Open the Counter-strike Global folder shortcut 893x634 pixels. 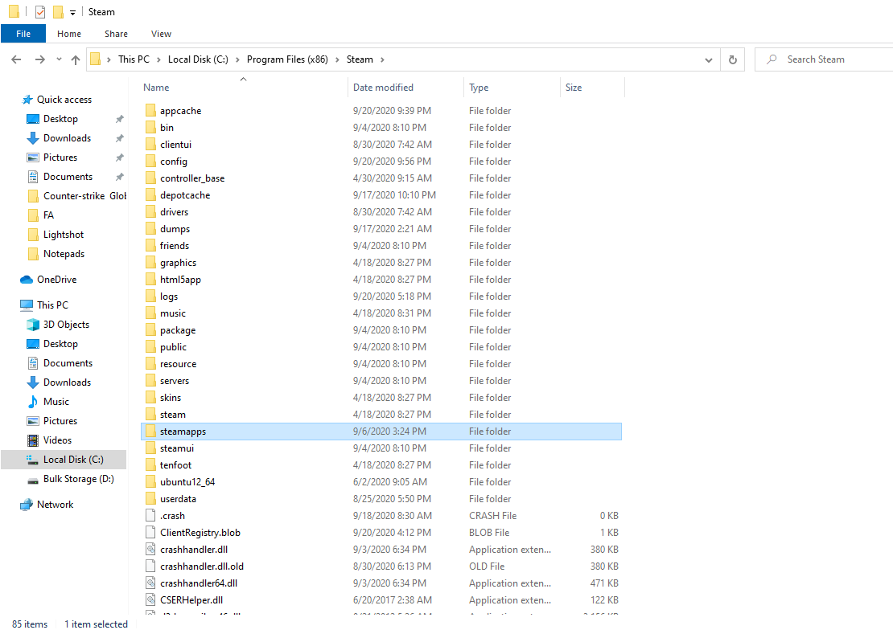(84, 196)
